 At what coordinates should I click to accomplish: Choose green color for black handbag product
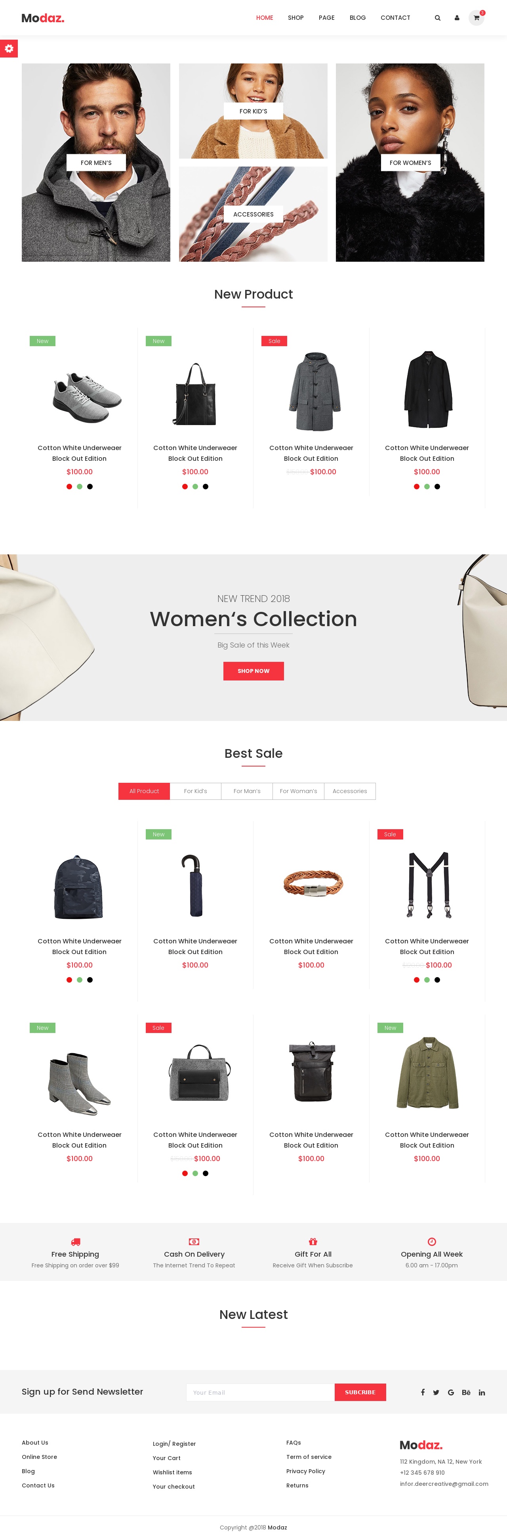coord(195,486)
